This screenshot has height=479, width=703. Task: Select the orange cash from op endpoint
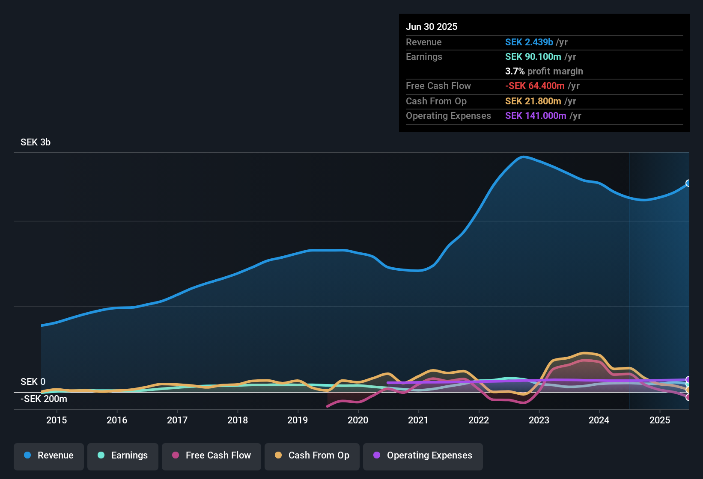(688, 390)
